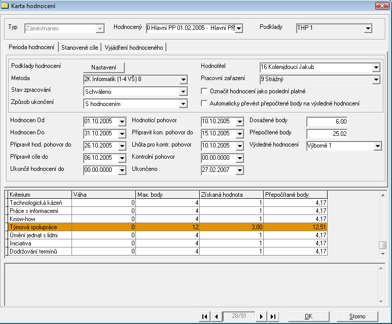
Task: Click comment area scroll up arrow
Action: (381, 268)
